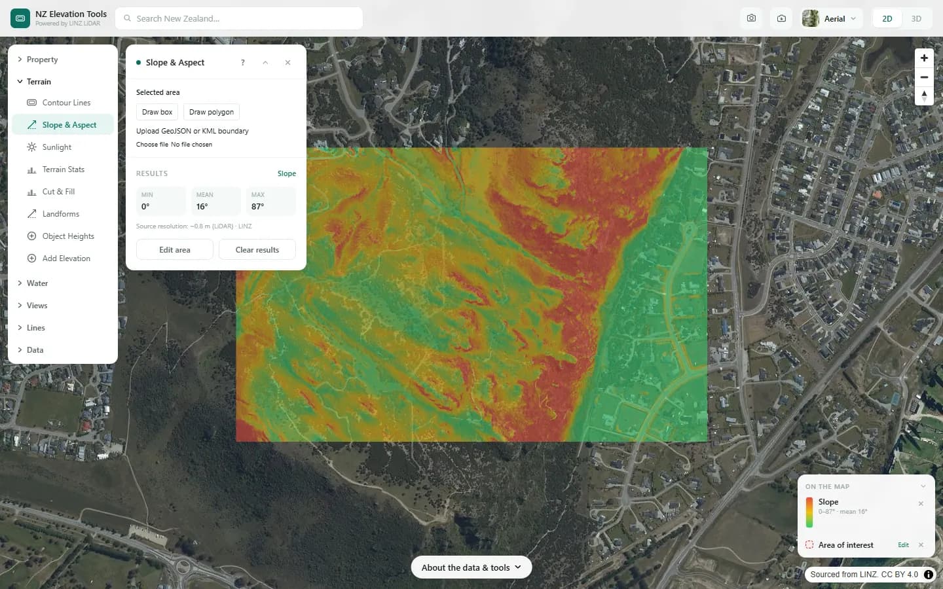Open the Aerial basemap dropdown

point(832,18)
